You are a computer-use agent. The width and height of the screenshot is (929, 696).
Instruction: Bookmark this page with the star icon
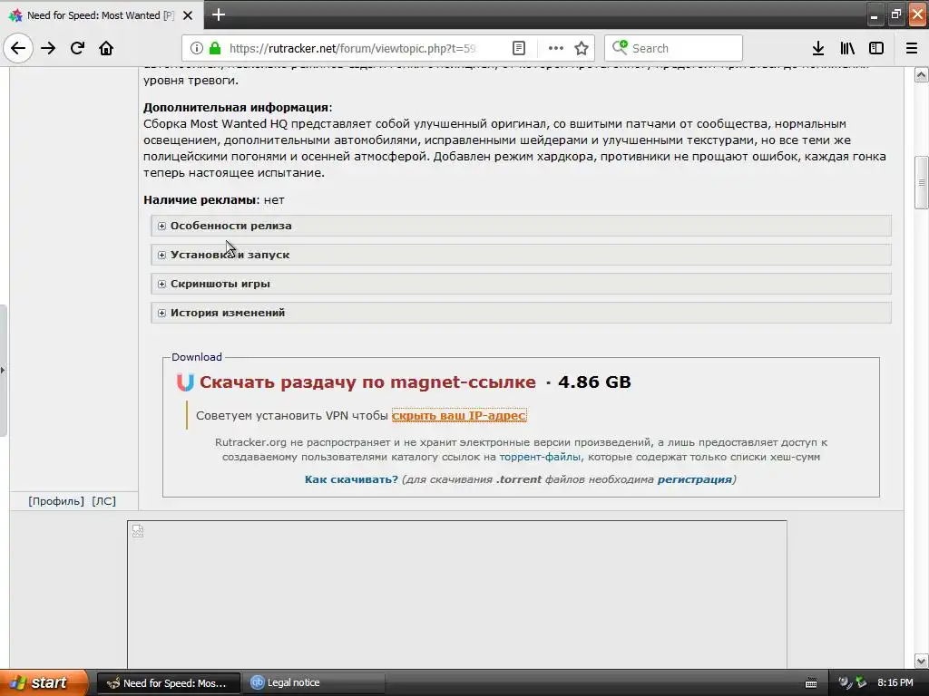(582, 48)
